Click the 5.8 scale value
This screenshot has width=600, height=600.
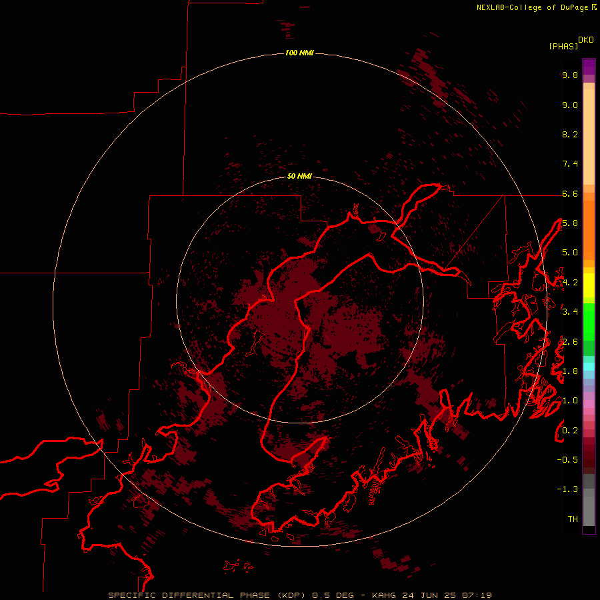click(570, 223)
